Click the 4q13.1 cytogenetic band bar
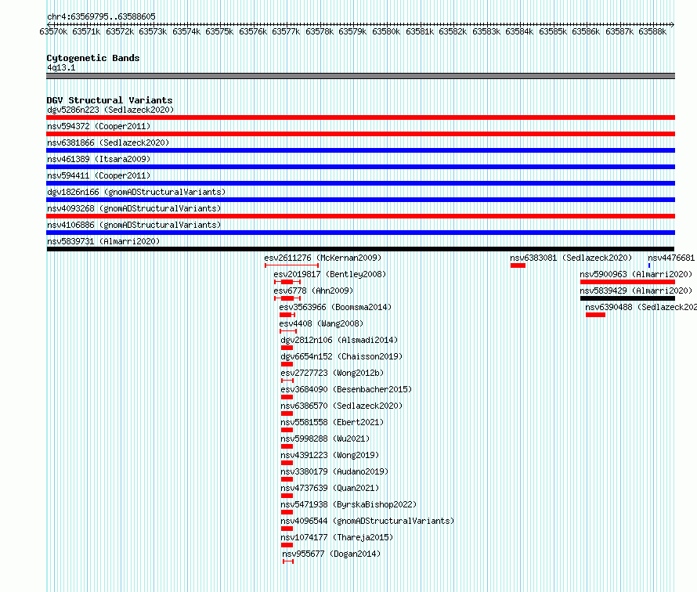 click(360, 76)
